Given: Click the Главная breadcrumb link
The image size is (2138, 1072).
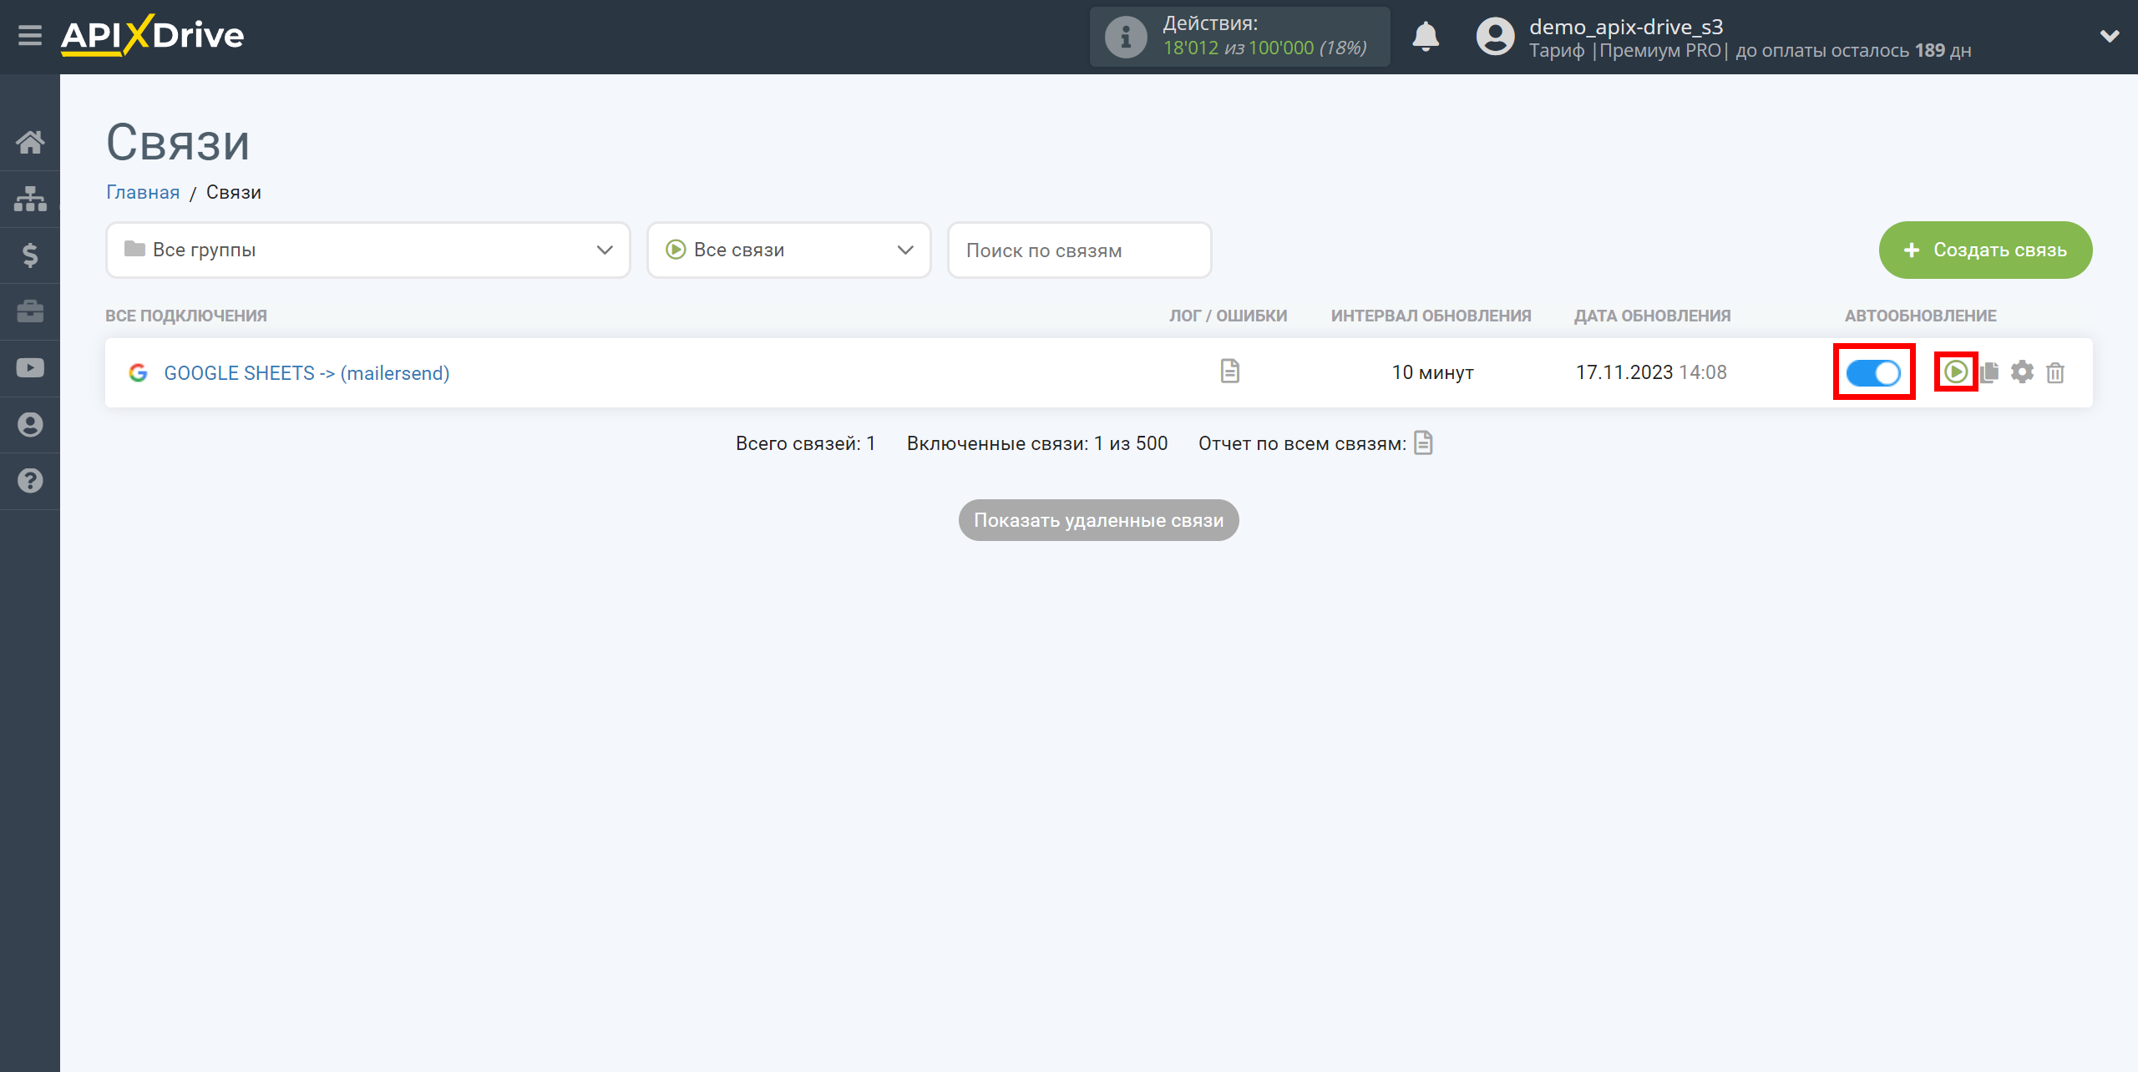Looking at the screenshot, I should (142, 191).
